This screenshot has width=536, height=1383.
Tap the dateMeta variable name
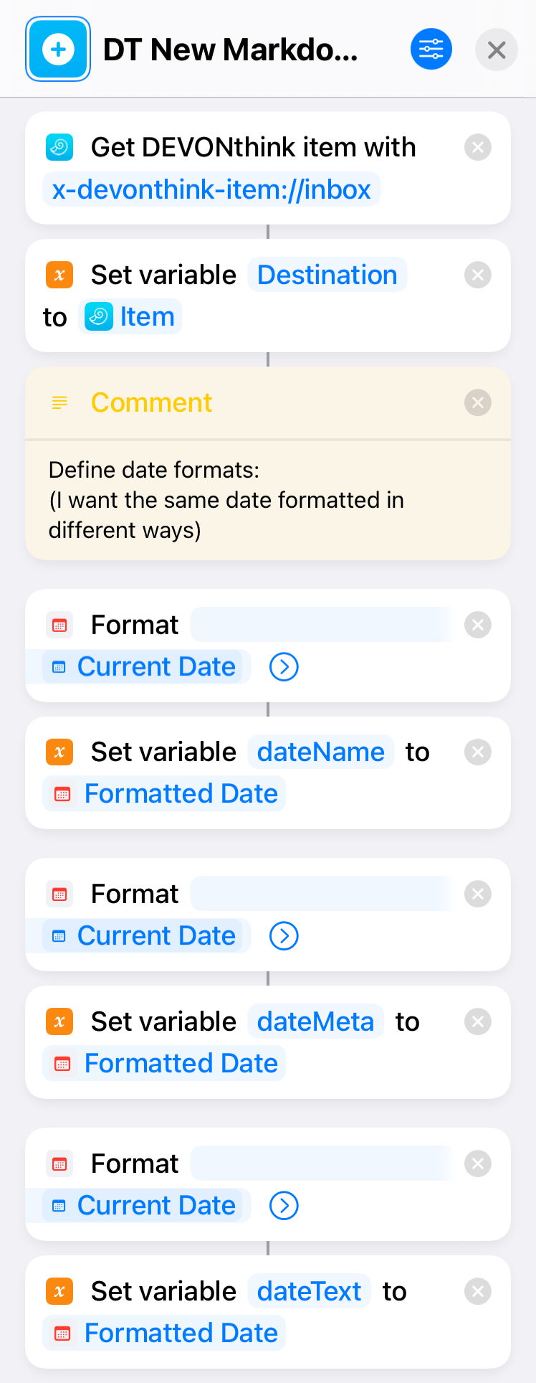pos(316,1022)
